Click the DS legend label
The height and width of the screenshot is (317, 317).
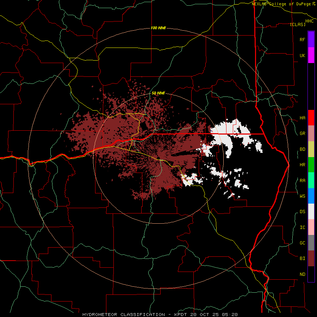click(x=302, y=211)
